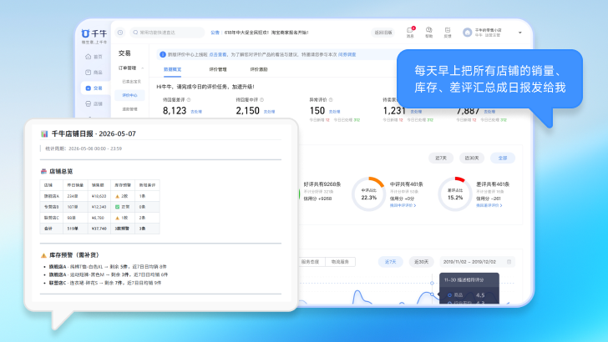
Task: Click 去处理 next to 150
Action: point(335,112)
